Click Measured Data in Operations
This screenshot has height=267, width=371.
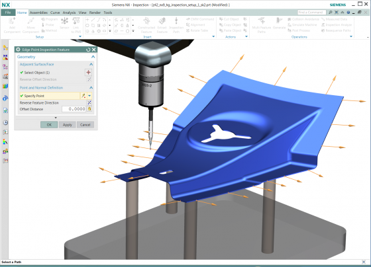coord(334,19)
